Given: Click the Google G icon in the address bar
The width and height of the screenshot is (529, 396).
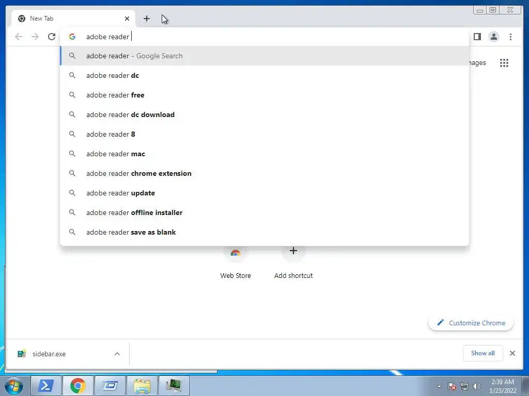Looking at the screenshot, I should click(x=72, y=37).
